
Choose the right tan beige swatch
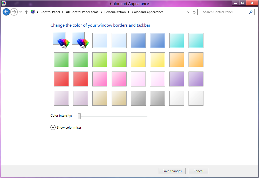click(119, 98)
